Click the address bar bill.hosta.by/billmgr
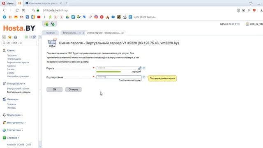The height and width of the screenshot is (148, 263). [x=55, y=10]
